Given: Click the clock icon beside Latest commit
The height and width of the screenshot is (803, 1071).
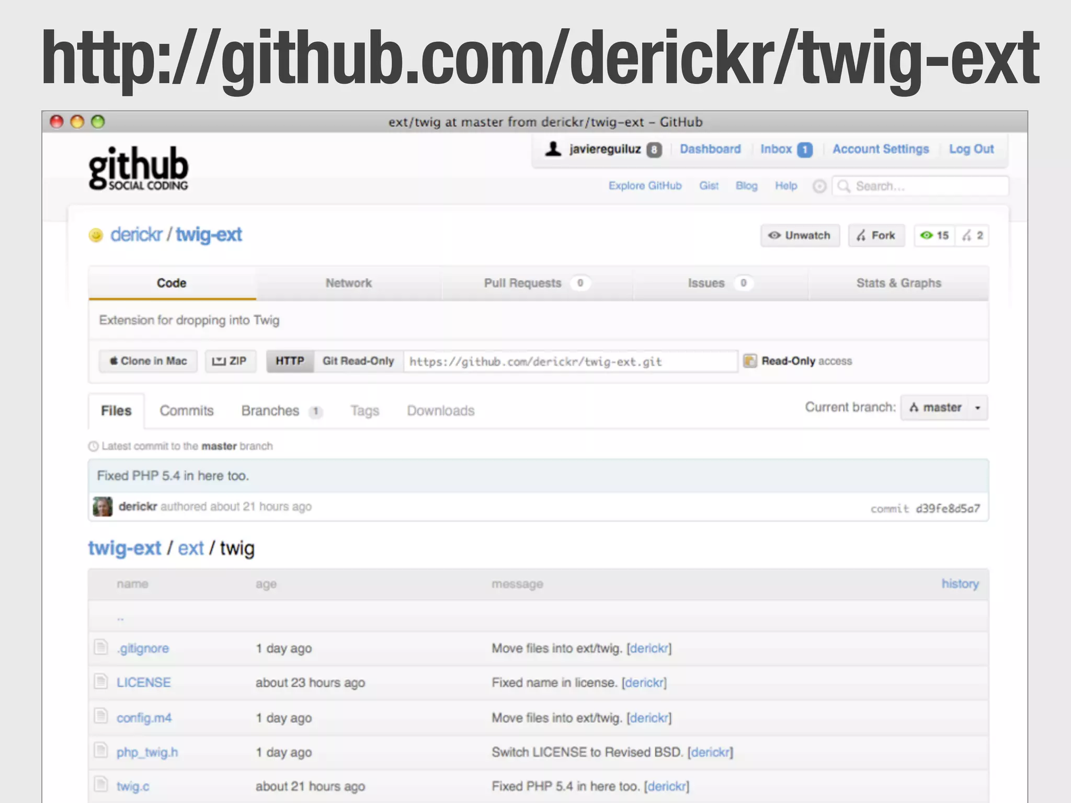Looking at the screenshot, I should (x=93, y=446).
